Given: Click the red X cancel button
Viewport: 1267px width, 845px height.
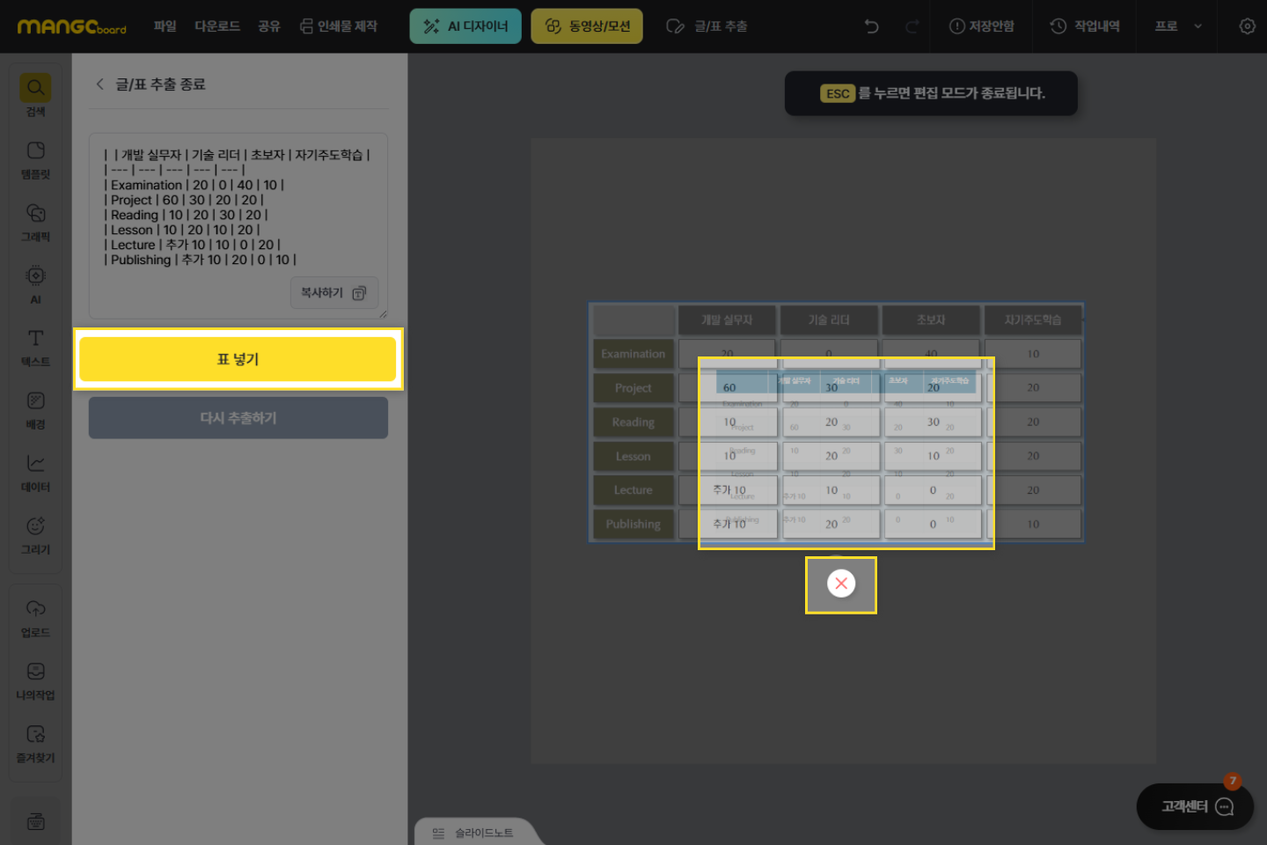Looking at the screenshot, I should [x=841, y=584].
